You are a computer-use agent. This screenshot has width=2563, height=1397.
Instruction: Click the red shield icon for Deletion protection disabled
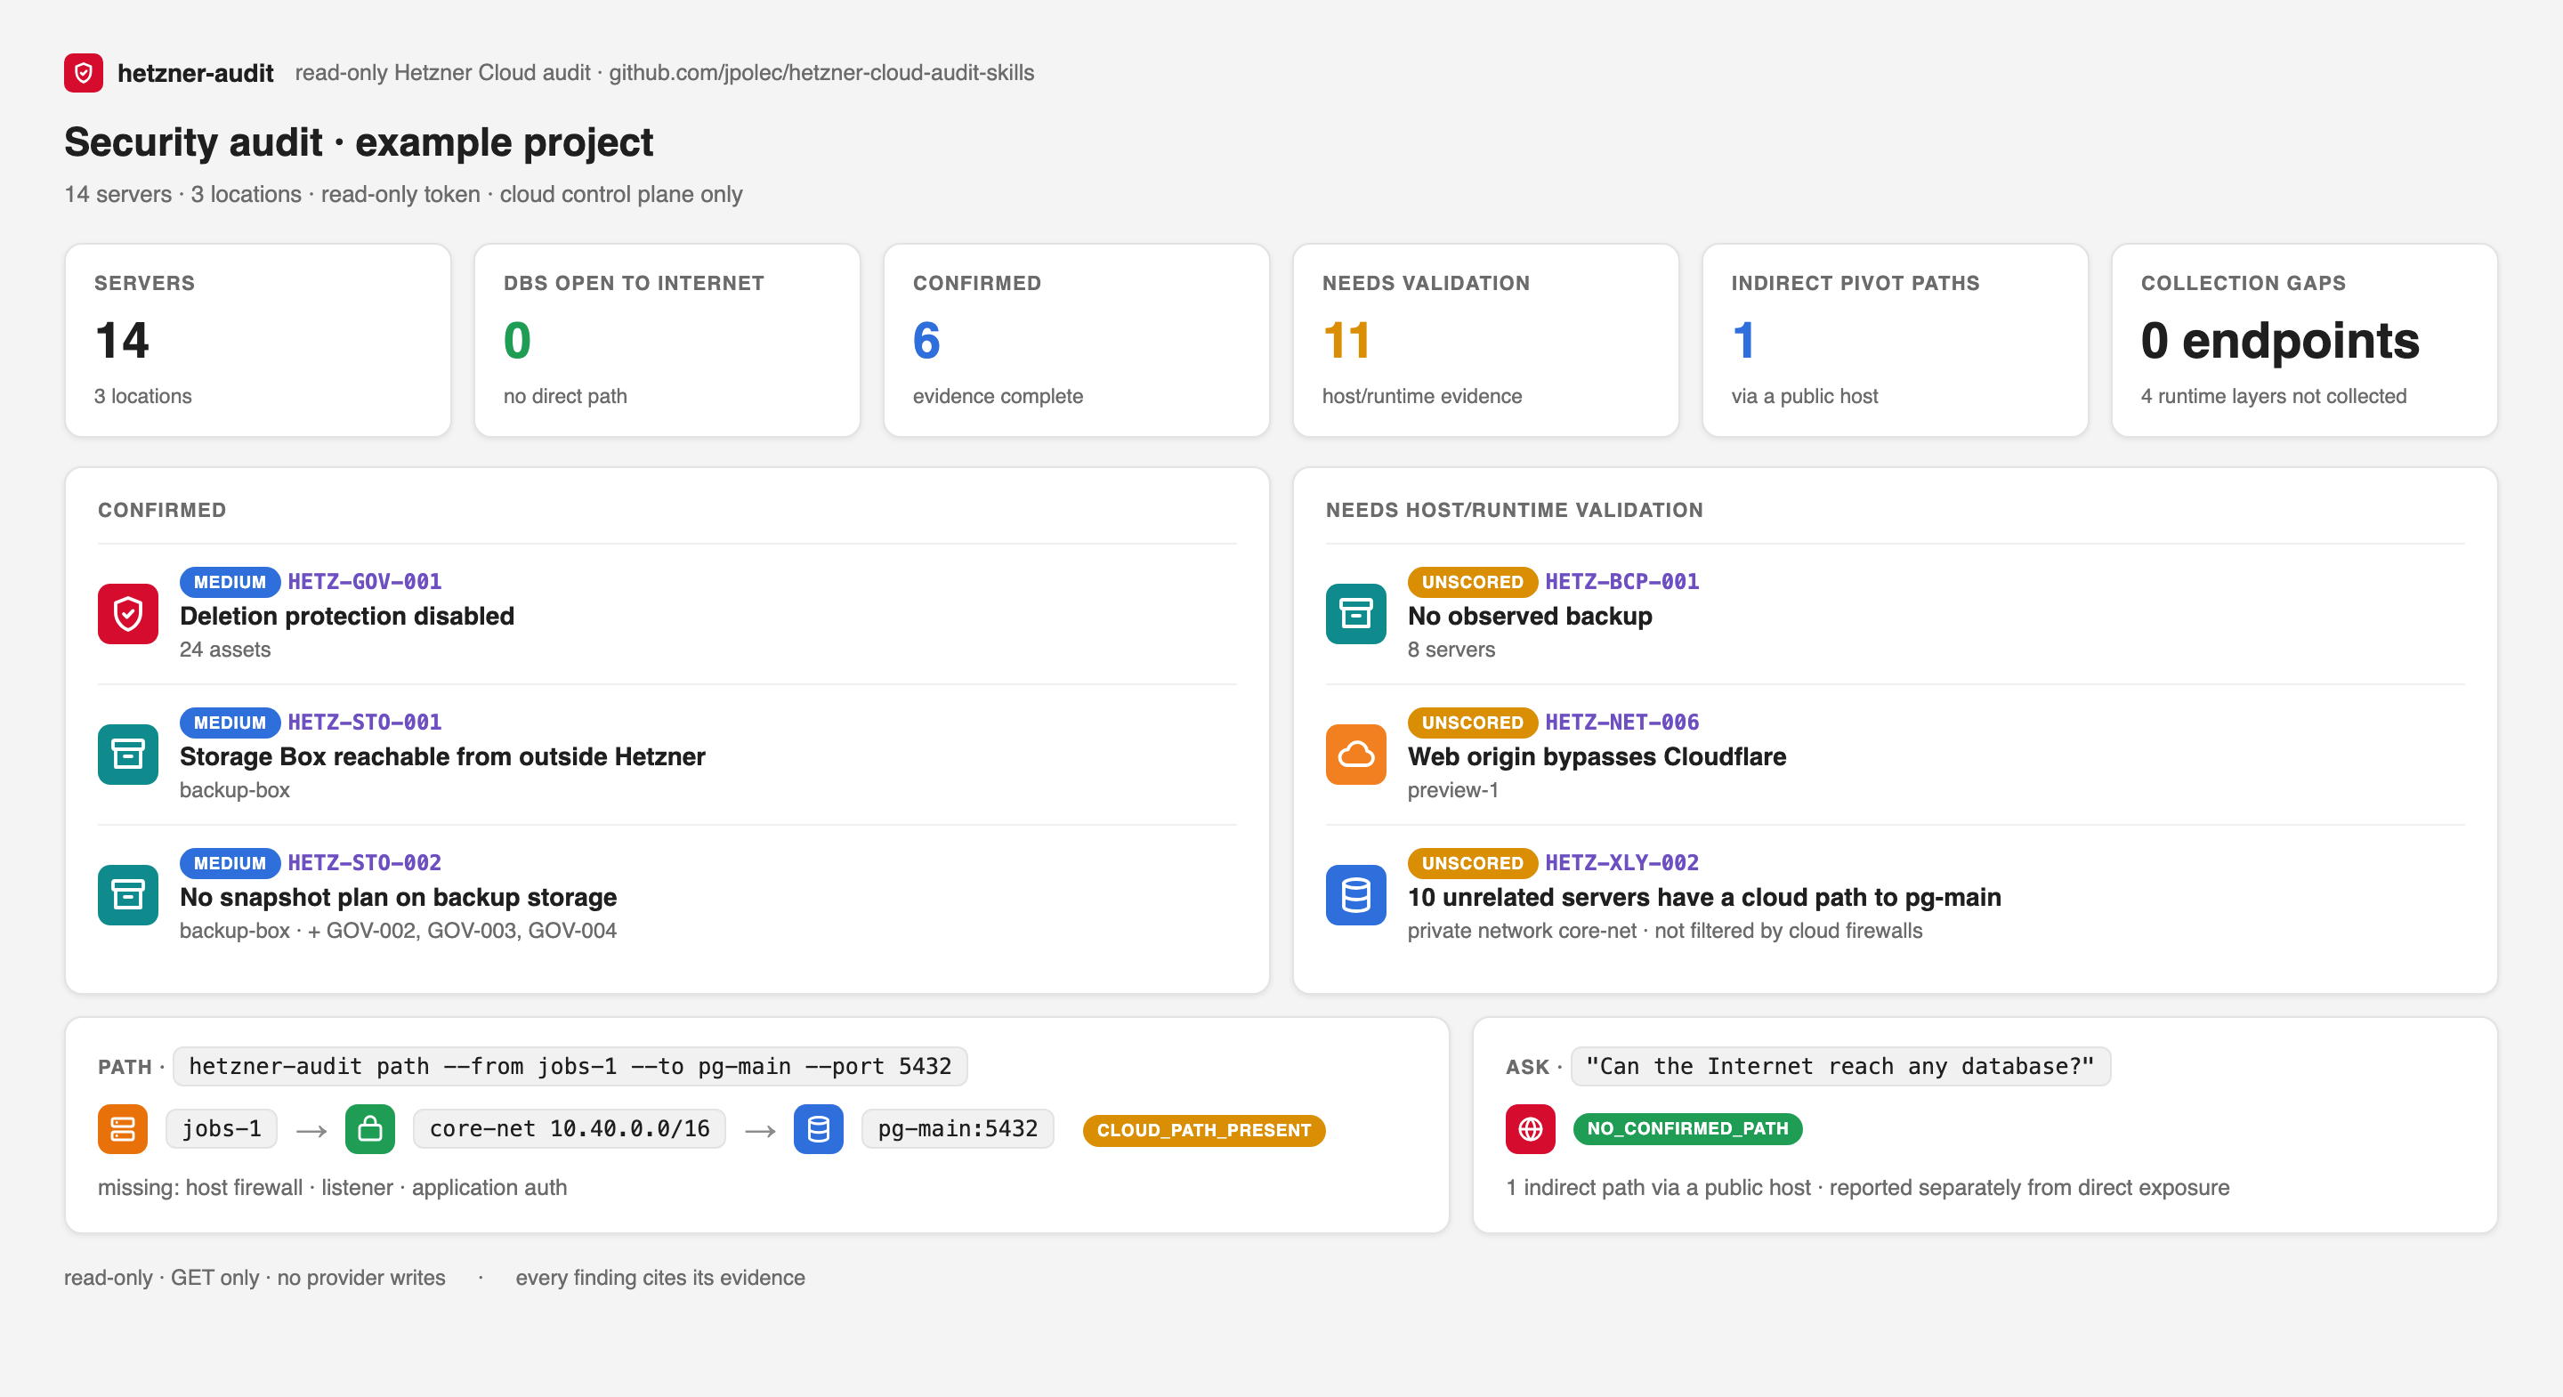point(128,614)
